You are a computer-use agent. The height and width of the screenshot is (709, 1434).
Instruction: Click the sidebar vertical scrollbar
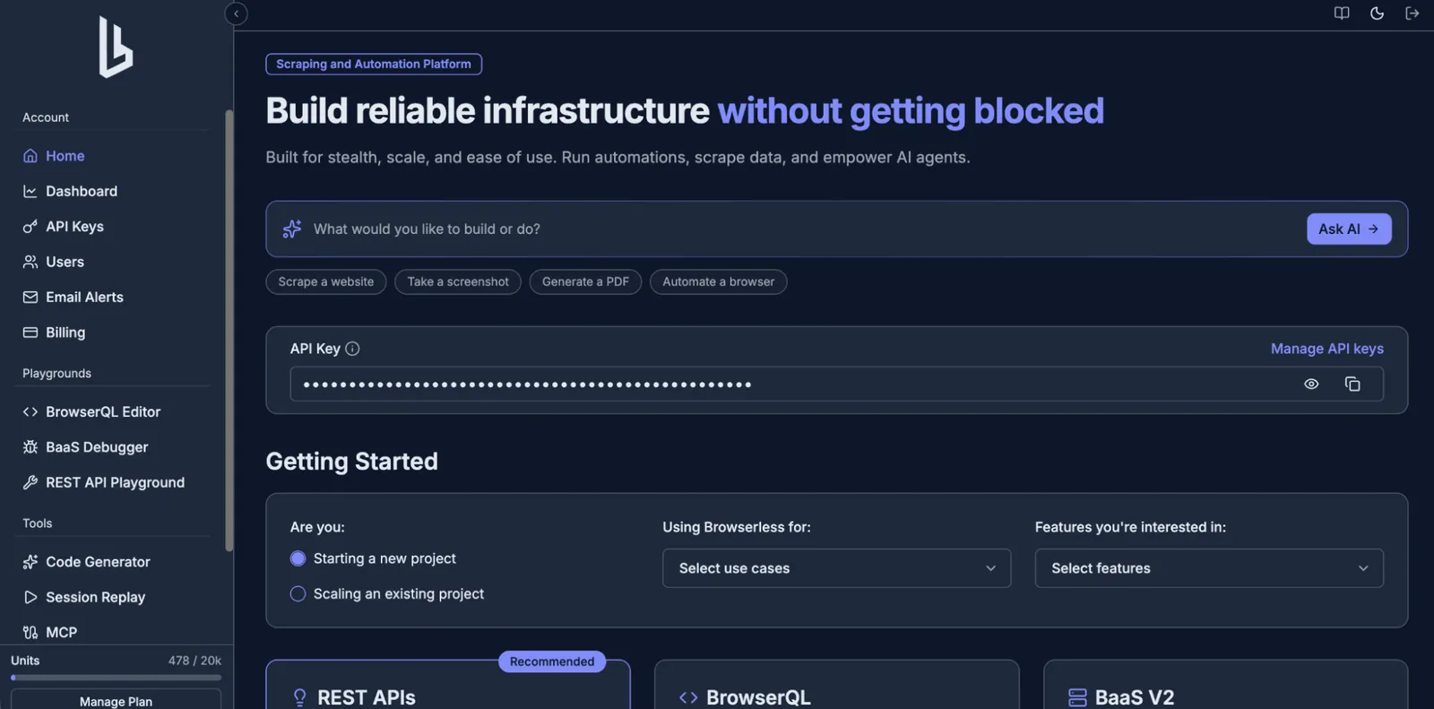point(229,330)
